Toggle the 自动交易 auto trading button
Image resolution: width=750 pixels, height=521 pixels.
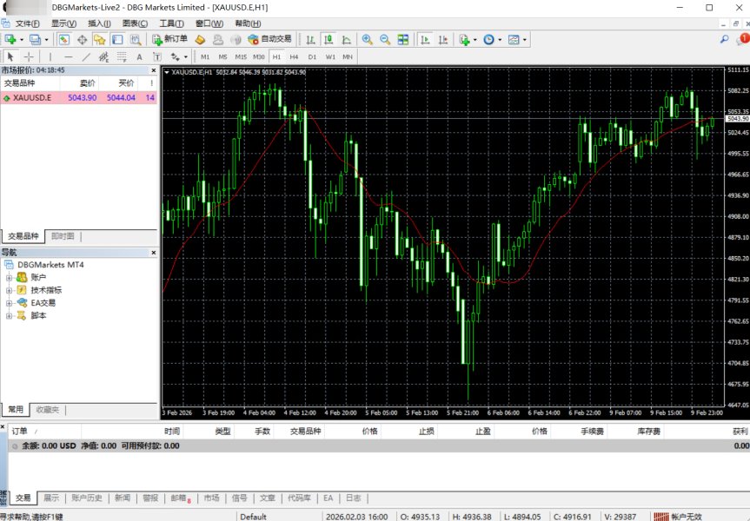point(269,40)
